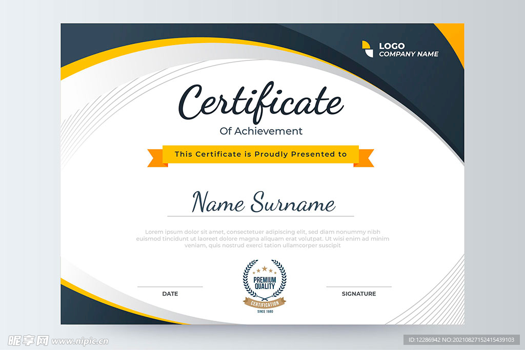Click the DATE label
This screenshot has width=525, height=350.
click(170, 294)
